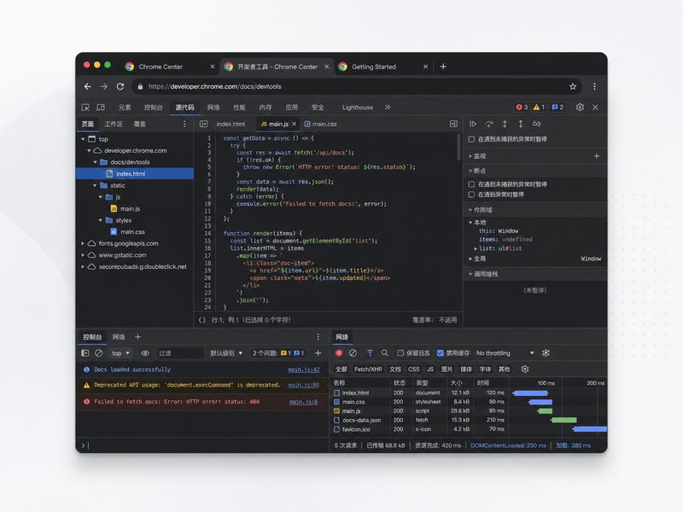Close the main.js editor tab

click(295, 124)
